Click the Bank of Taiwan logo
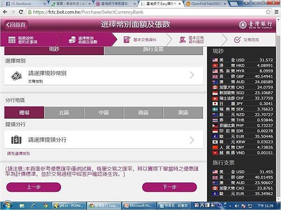Screen dimensions: 281x210 (256, 25)
